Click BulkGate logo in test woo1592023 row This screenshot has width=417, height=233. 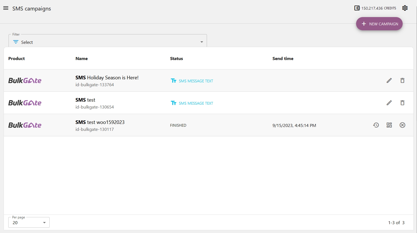pos(25,125)
